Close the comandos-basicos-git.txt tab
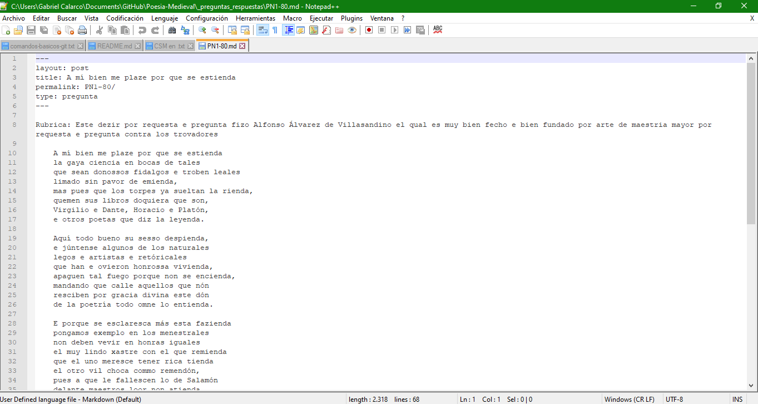758x404 pixels. click(x=80, y=46)
